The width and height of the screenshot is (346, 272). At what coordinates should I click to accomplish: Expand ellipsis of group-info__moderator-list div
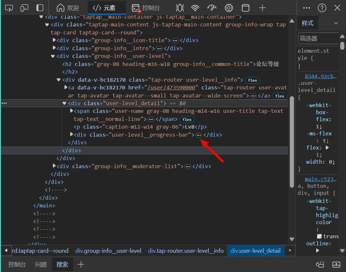click(188, 167)
